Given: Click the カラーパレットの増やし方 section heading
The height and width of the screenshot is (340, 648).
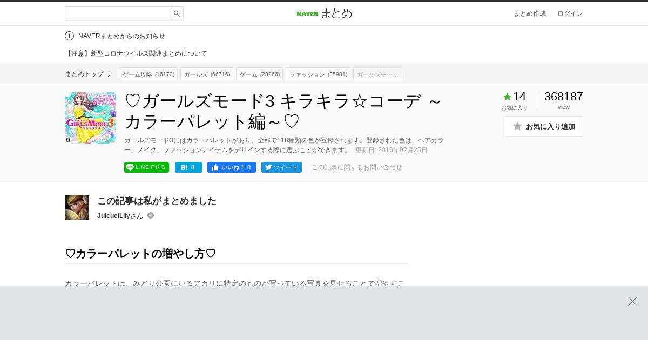Looking at the screenshot, I should click(x=140, y=254).
